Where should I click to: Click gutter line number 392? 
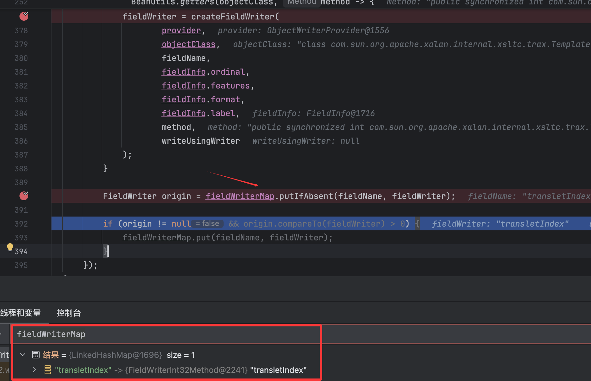(21, 224)
